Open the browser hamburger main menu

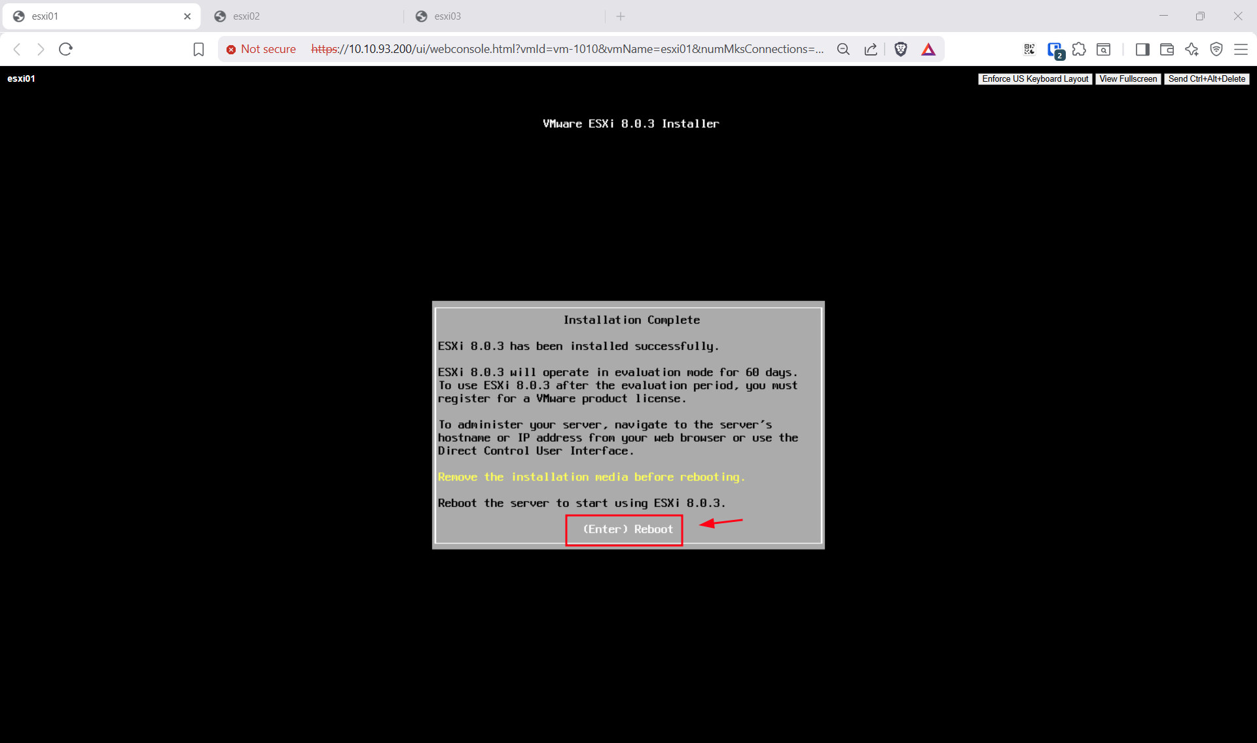(1241, 49)
